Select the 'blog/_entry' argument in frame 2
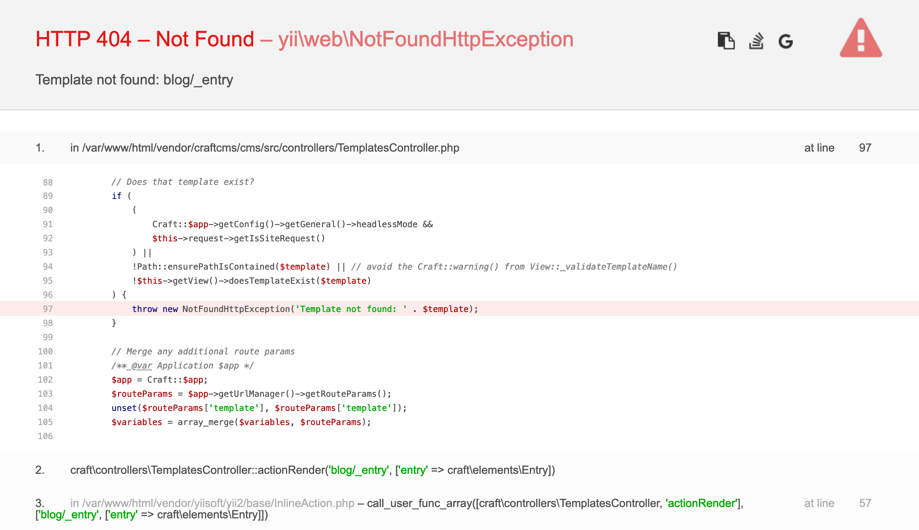Viewport: 919px width, 530px height. [x=358, y=470]
